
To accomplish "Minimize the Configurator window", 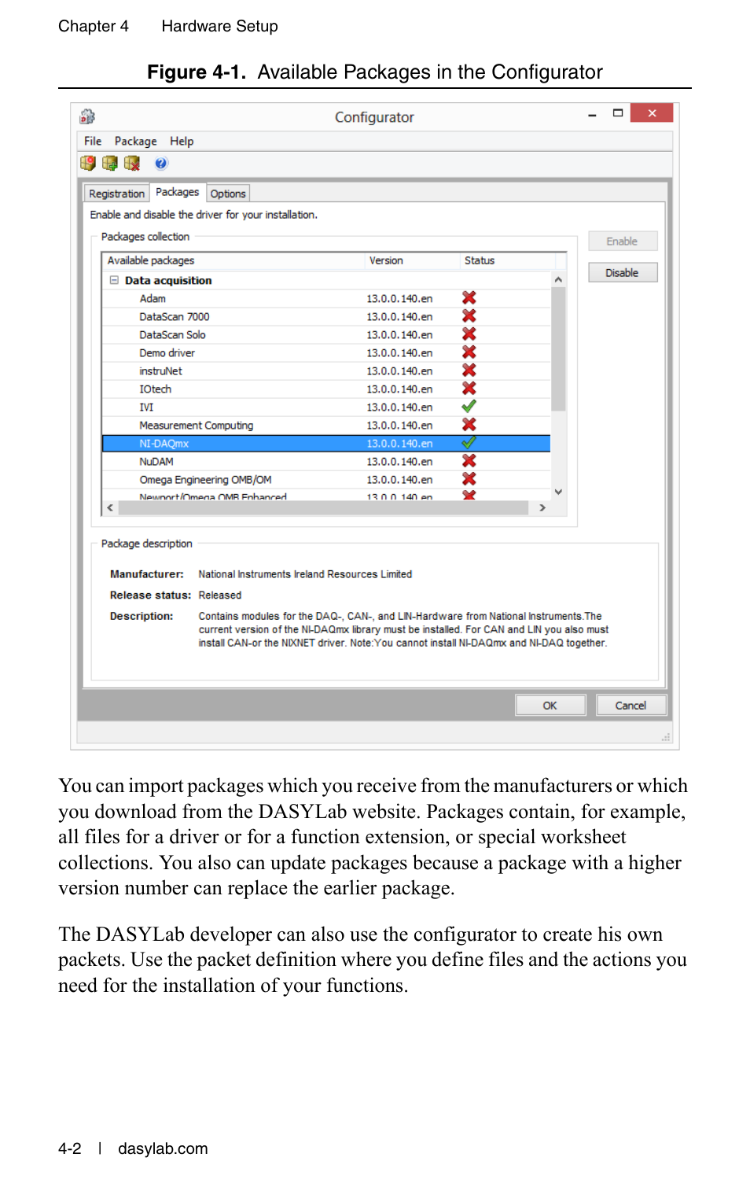I will point(592,114).
